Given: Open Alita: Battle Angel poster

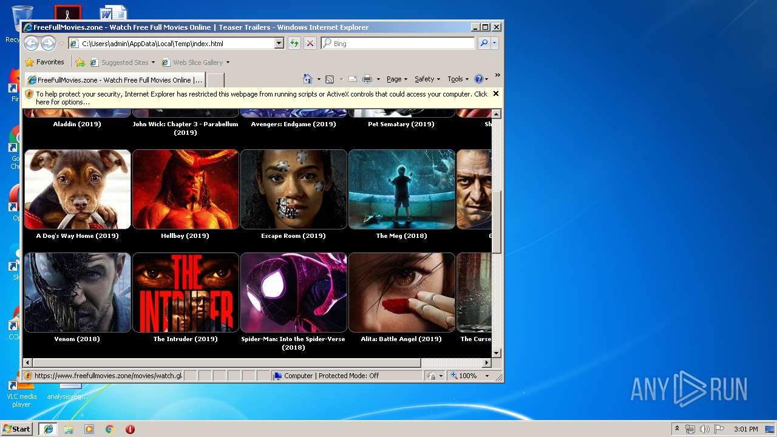Looking at the screenshot, I should coord(401,293).
